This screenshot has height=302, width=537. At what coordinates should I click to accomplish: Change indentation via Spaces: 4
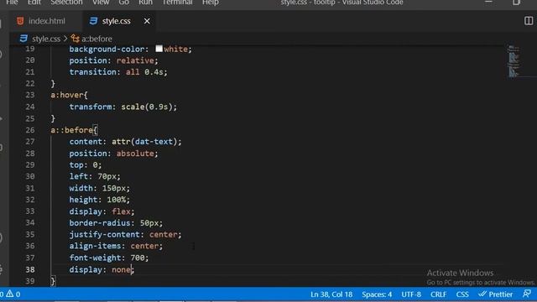377,294
